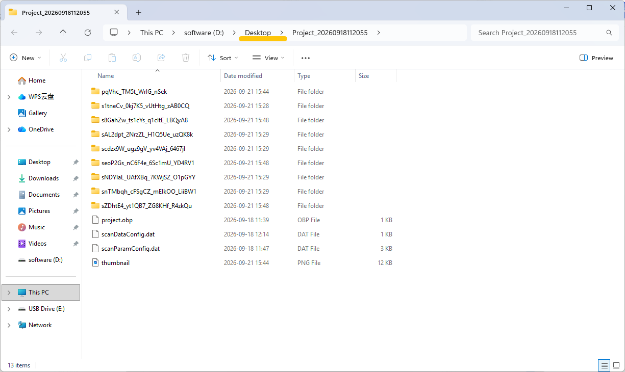Open the New dropdown menu
Image resolution: width=625 pixels, height=372 pixels.
pos(26,58)
